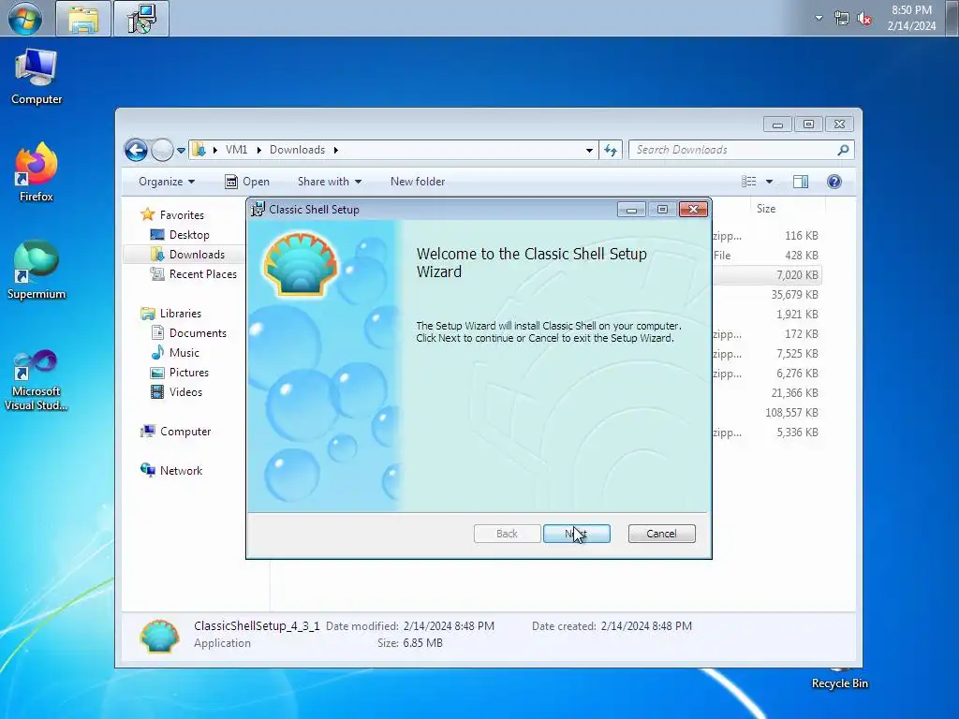This screenshot has height=719, width=959.
Task: Open the clock showing 8:50 PM
Action: (x=911, y=18)
